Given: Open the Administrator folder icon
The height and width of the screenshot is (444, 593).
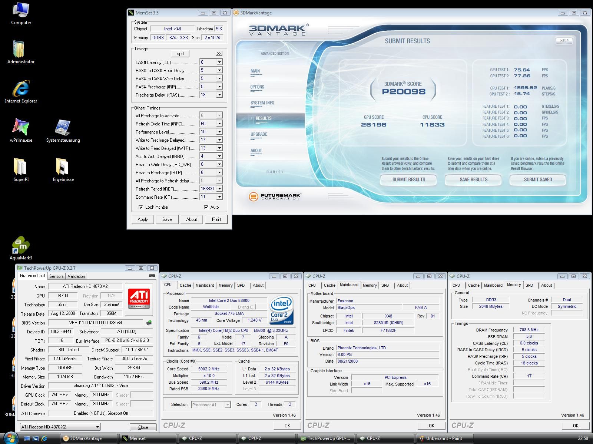Looking at the screenshot, I should [21, 52].
